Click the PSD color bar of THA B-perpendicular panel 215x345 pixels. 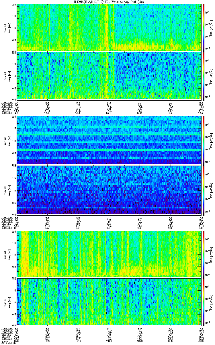click(x=204, y=27)
